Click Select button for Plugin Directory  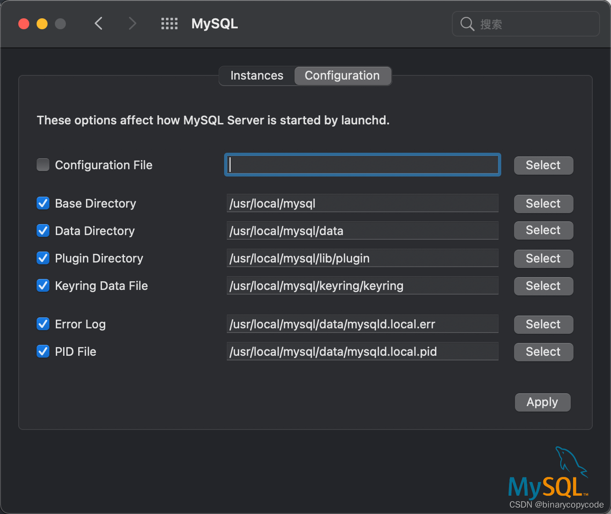543,258
